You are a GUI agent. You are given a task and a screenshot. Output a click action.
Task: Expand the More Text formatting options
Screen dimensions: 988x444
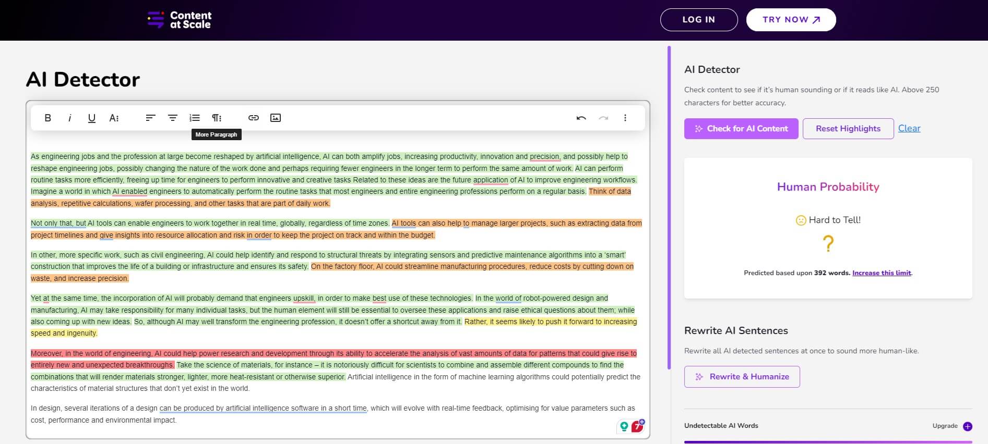[x=114, y=118]
